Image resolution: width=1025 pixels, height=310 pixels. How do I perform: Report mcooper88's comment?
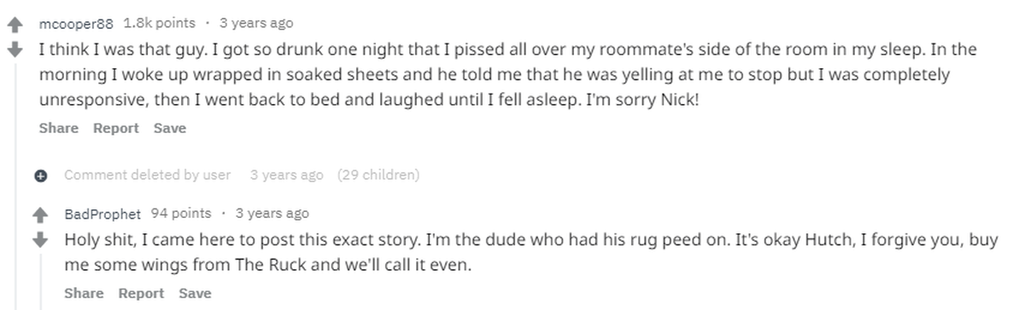click(x=115, y=128)
